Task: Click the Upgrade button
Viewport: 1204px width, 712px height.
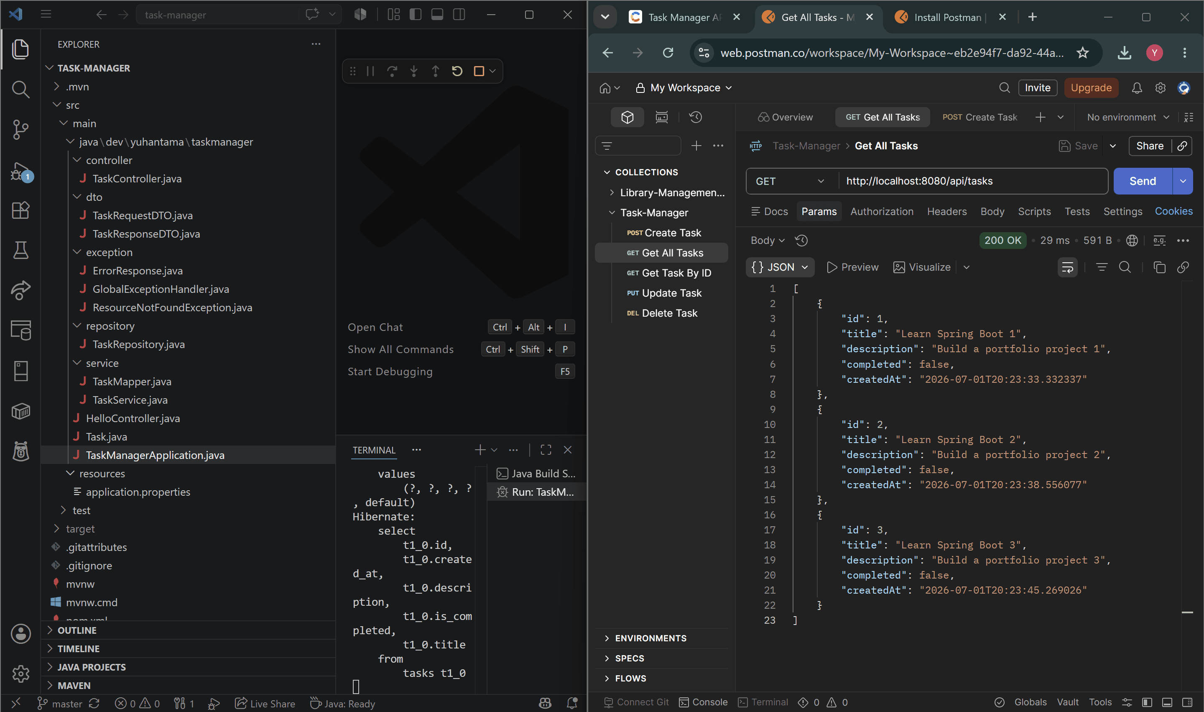Action: (x=1091, y=88)
